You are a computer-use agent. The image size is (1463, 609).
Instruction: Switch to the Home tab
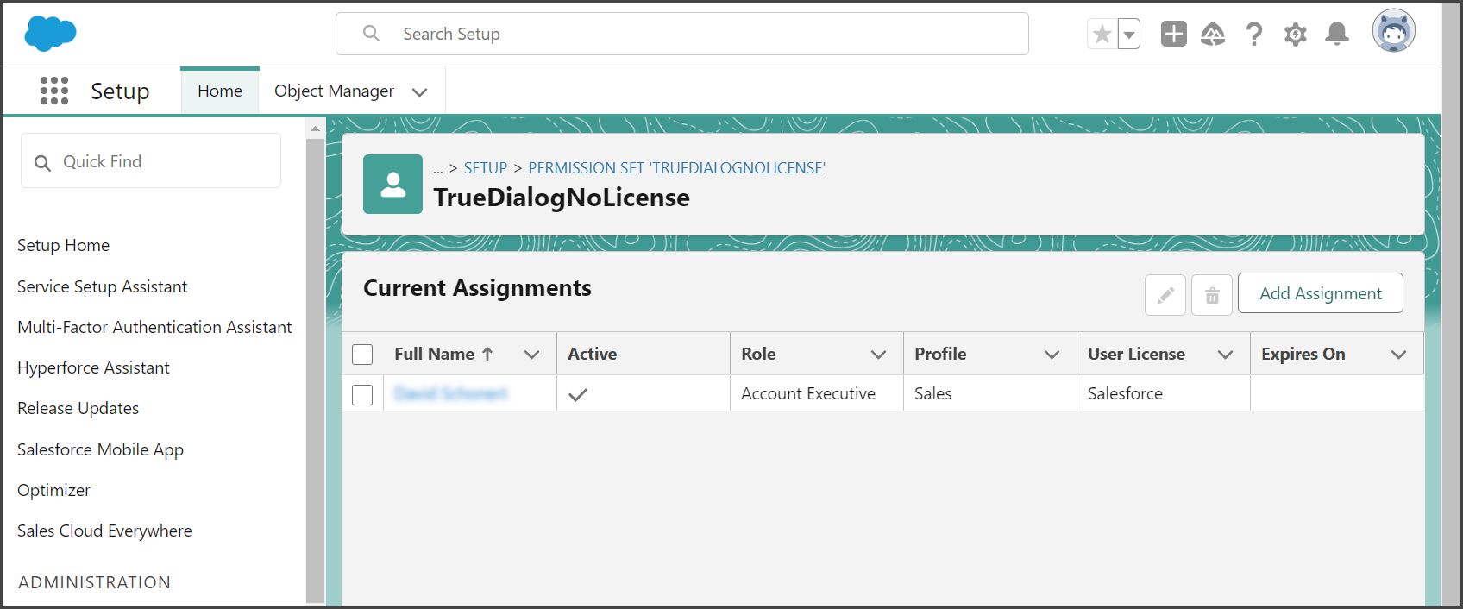pos(220,91)
